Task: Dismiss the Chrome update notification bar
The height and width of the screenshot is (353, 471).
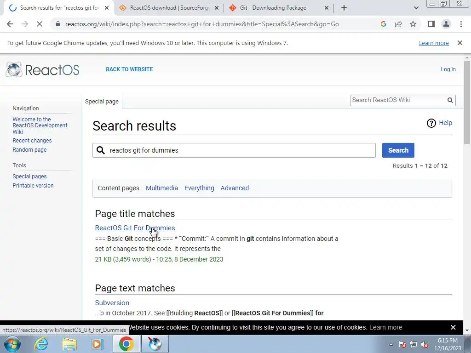Action: pos(460,43)
